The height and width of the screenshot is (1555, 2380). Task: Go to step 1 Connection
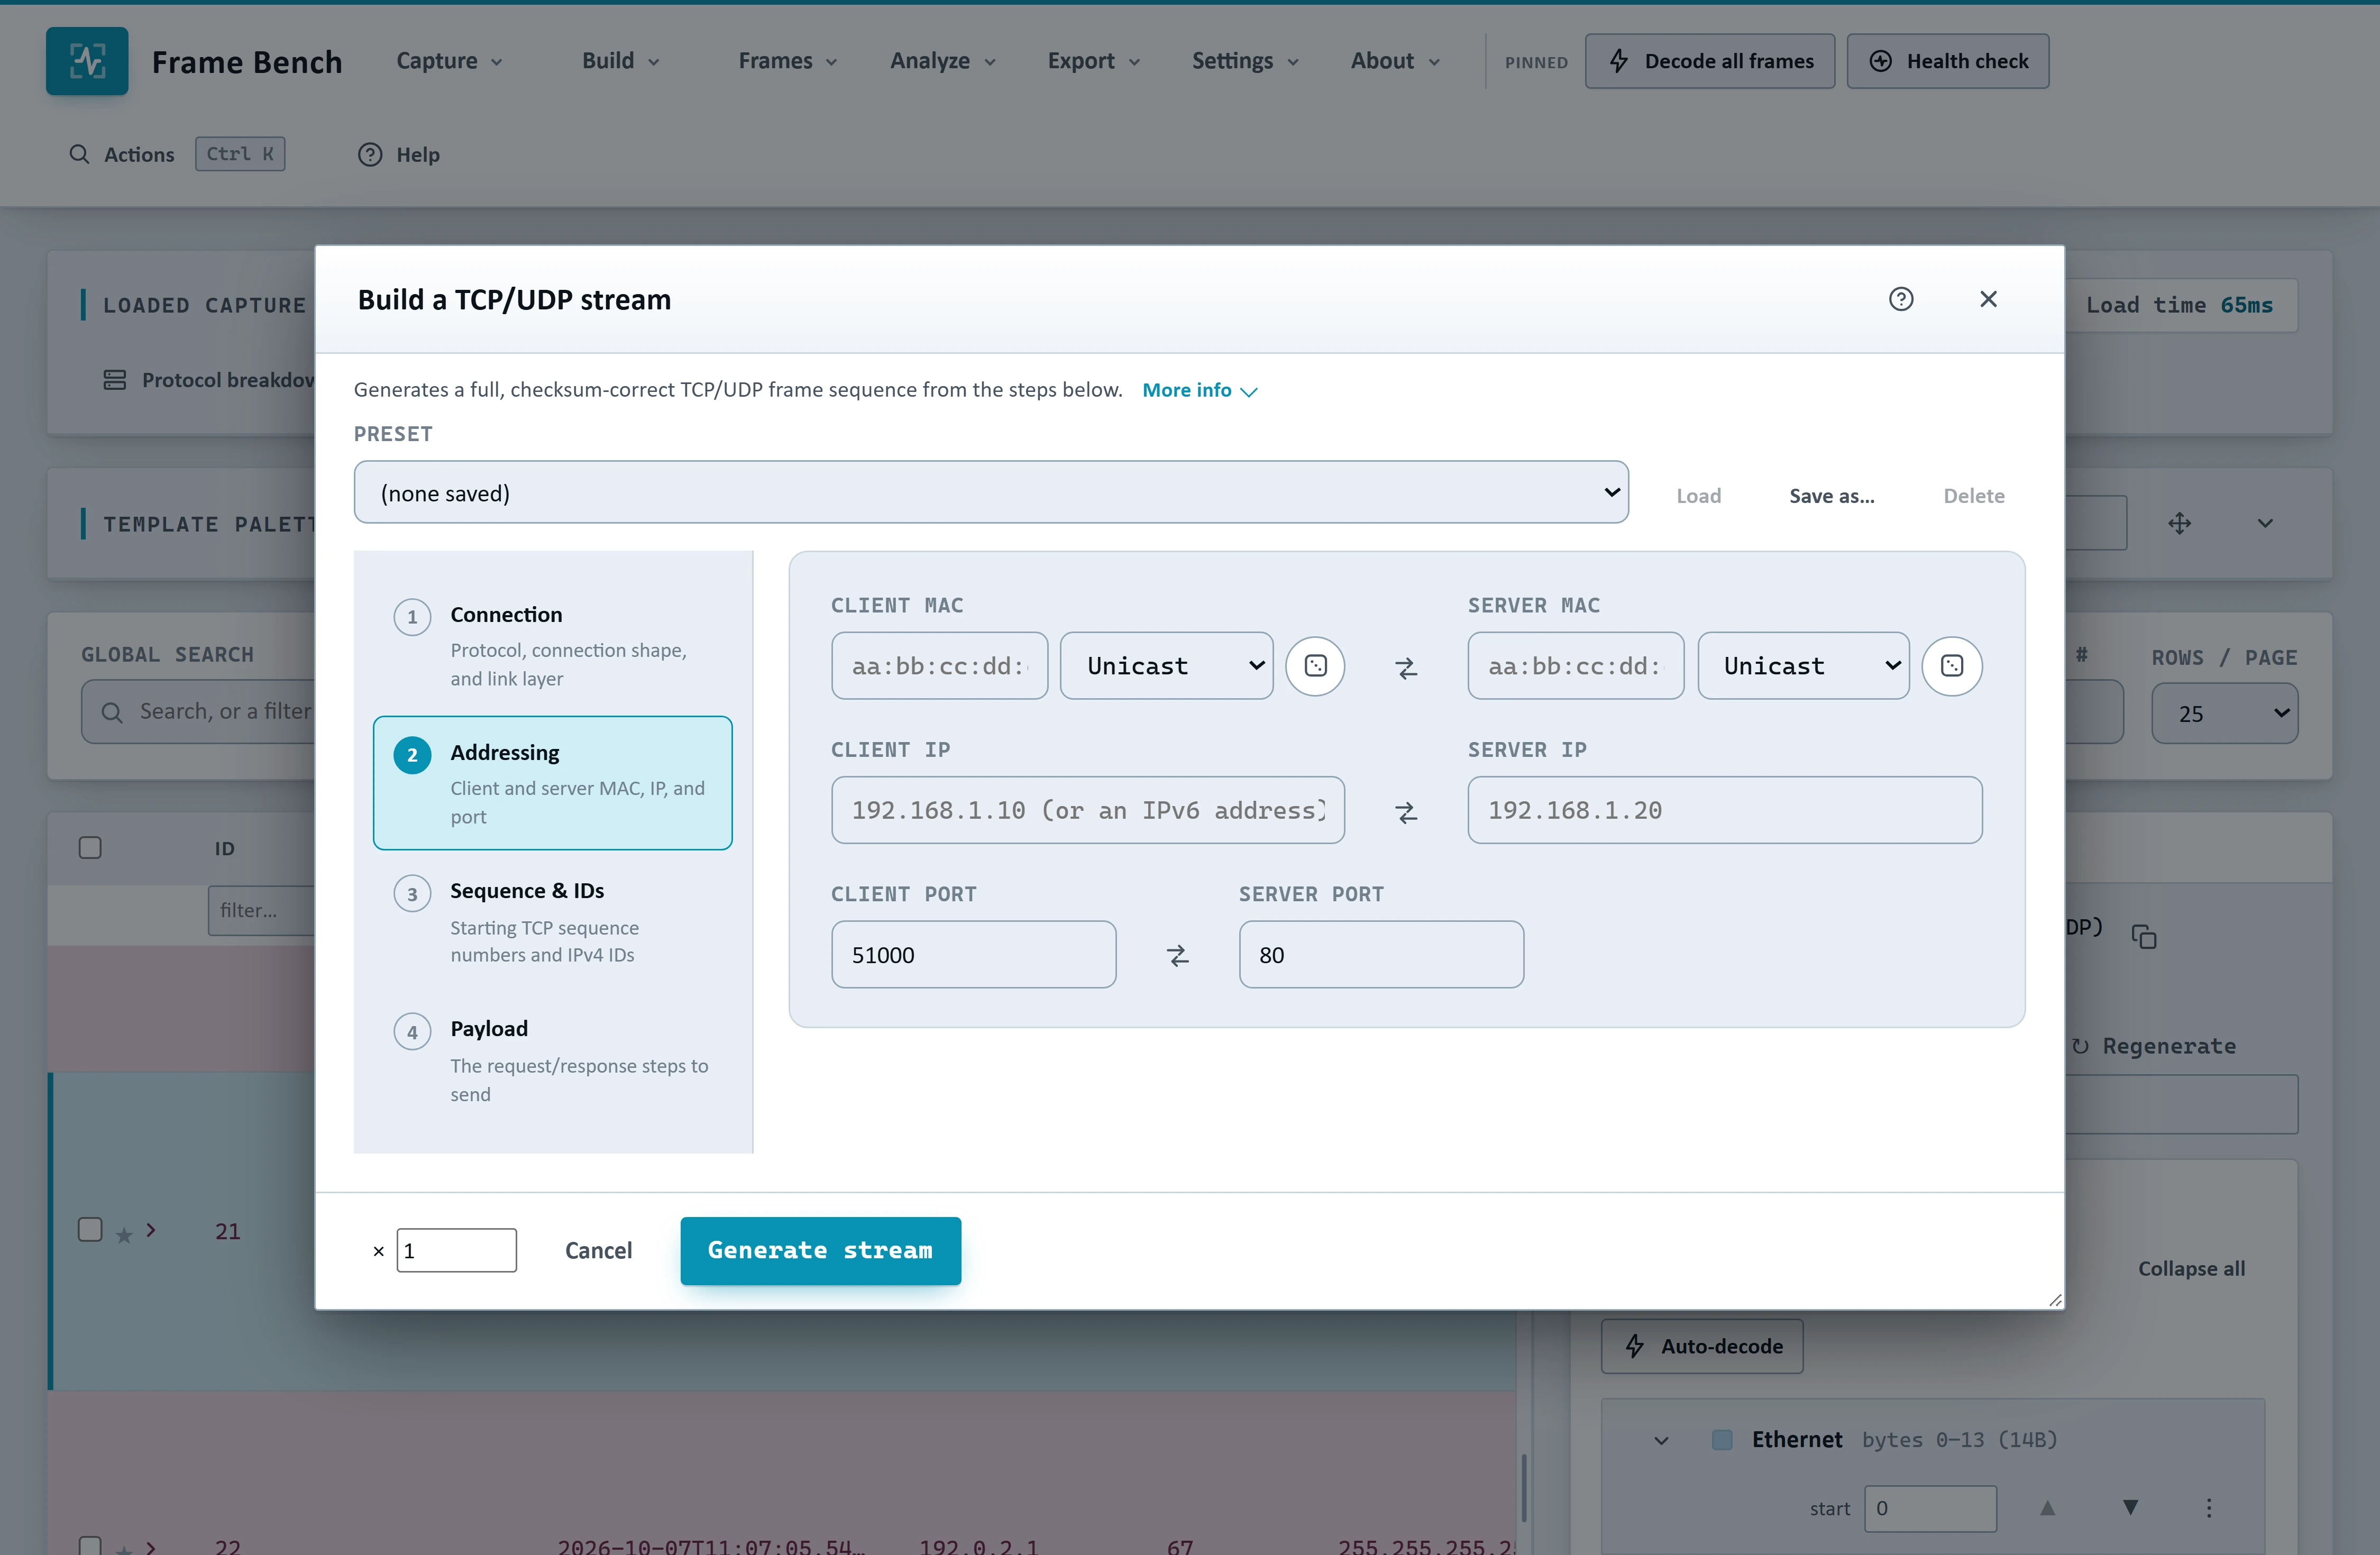(x=553, y=645)
